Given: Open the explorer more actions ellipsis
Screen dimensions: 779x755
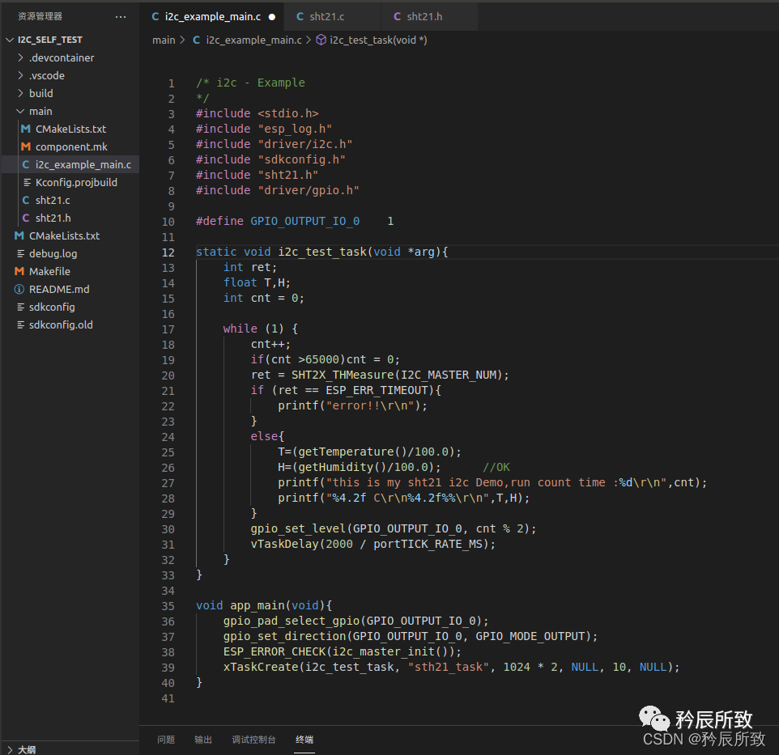Looking at the screenshot, I should click(121, 16).
